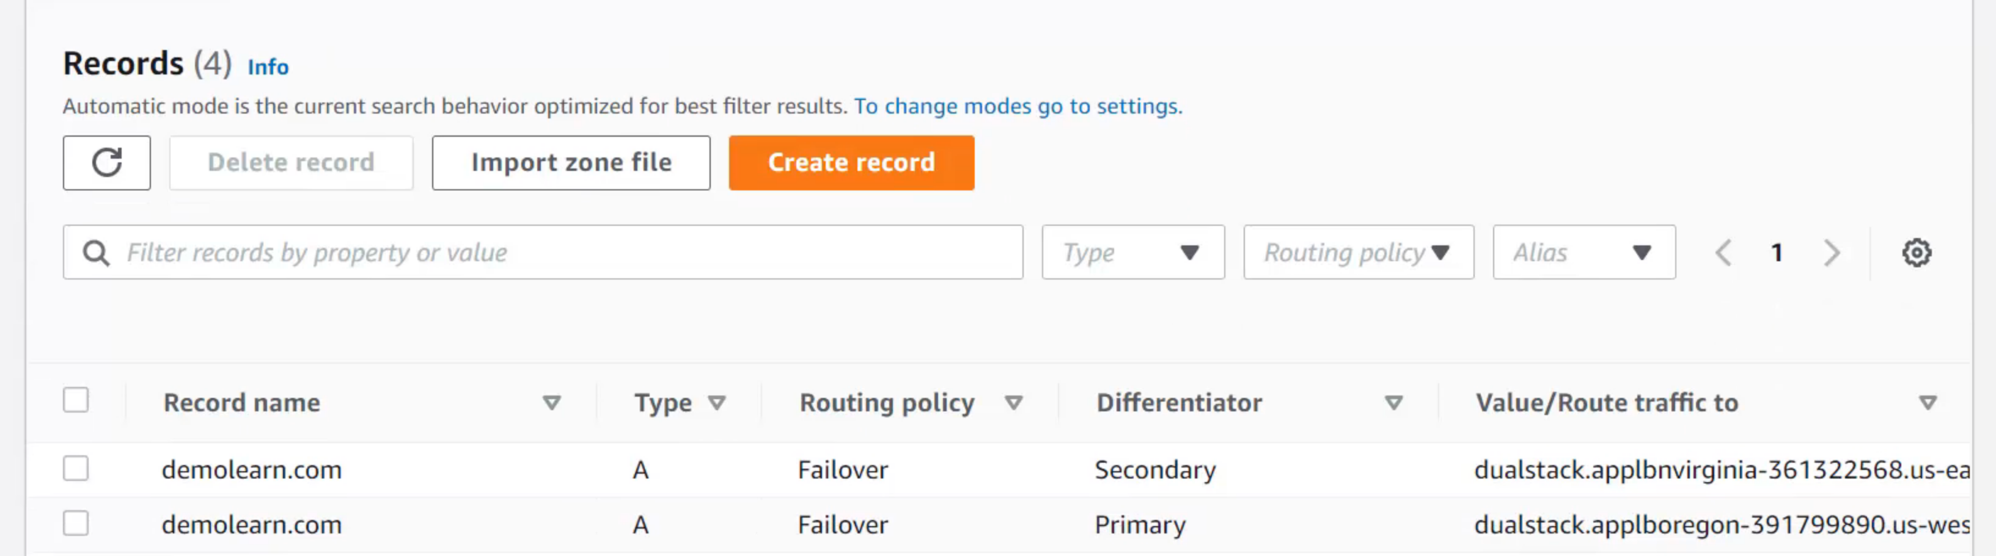Check the Primary failover record row
The image size is (1996, 556).
(x=75, y=523)
